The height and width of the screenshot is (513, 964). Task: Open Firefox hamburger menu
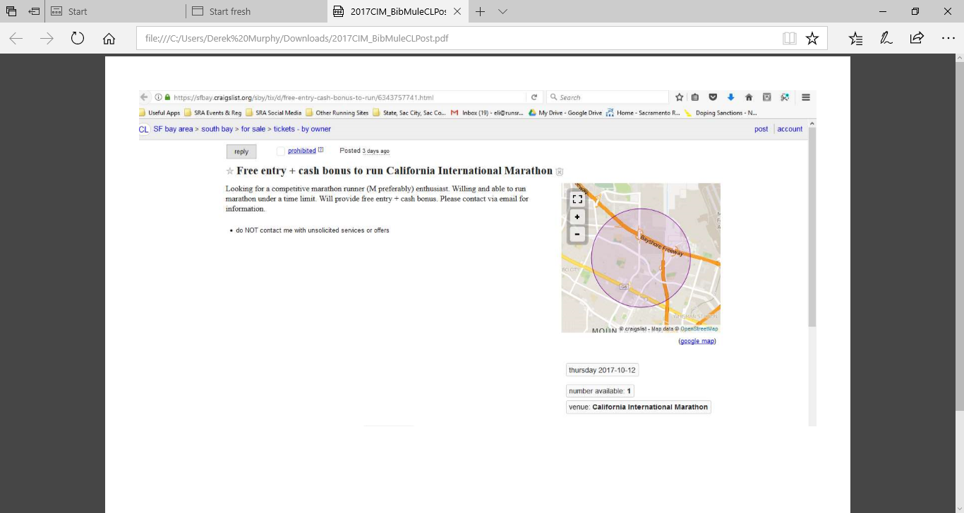pos(805,97)
